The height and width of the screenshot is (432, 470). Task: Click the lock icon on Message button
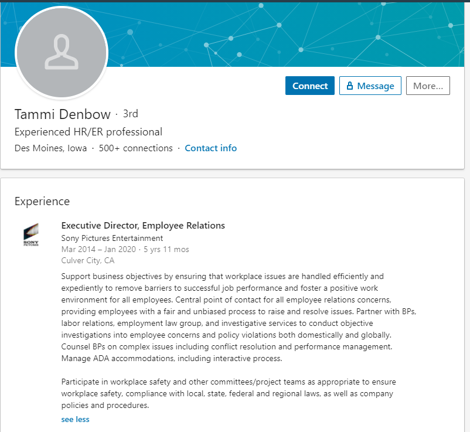click(349, 86)
